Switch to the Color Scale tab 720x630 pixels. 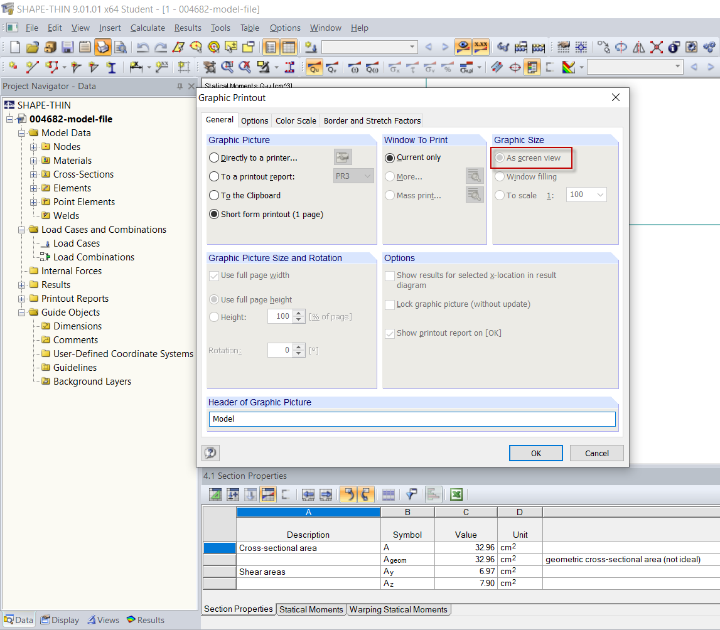coord(296,120)
